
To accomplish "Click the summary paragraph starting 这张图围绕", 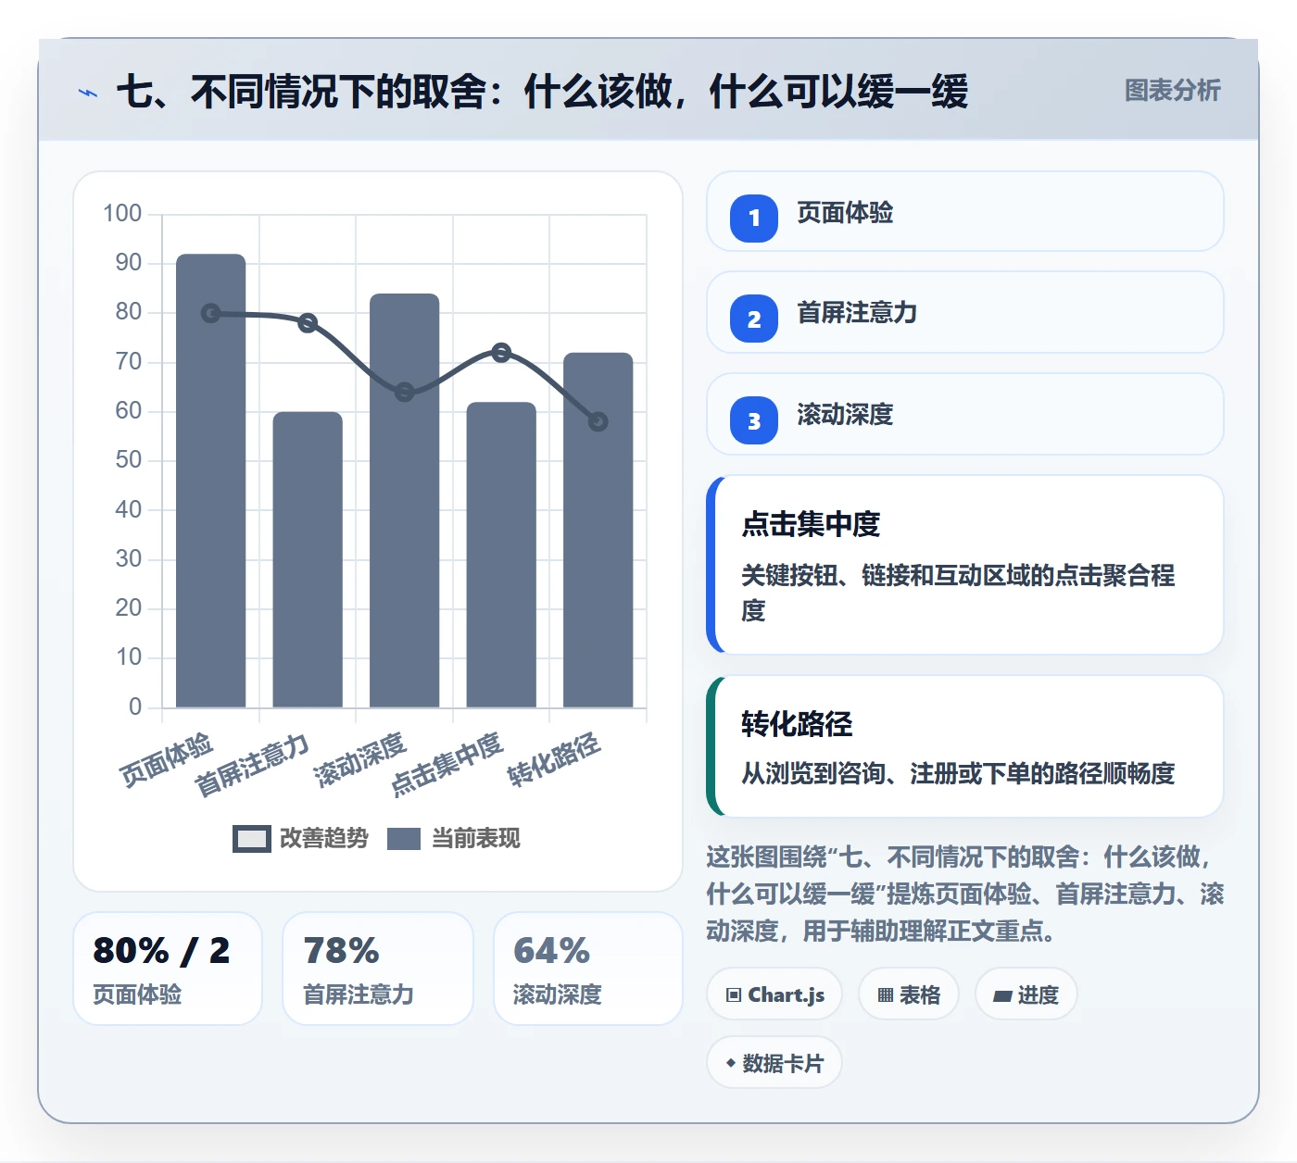I will 965,894.
